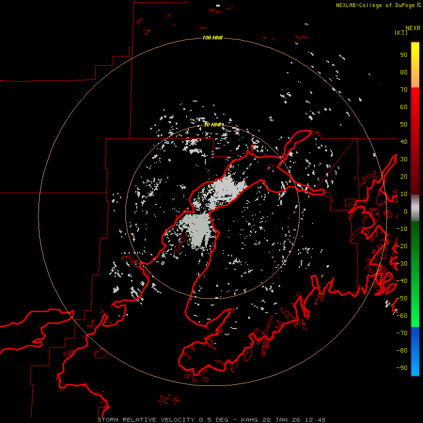Screen dimensions: 423x423
Task: Click the -30 value on velocity scale
Action: pyautogui.click(x=402, y=264)
